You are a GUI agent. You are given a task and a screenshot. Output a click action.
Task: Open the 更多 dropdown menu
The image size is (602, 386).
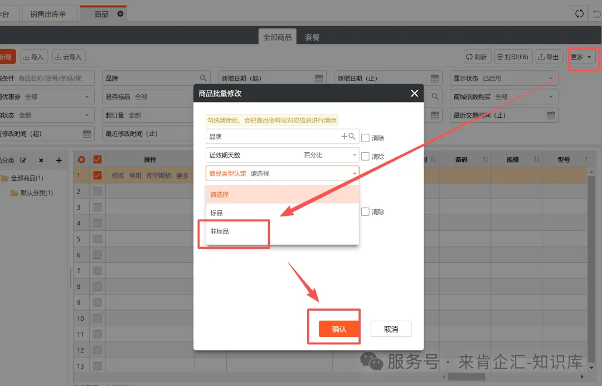[581, 57]
